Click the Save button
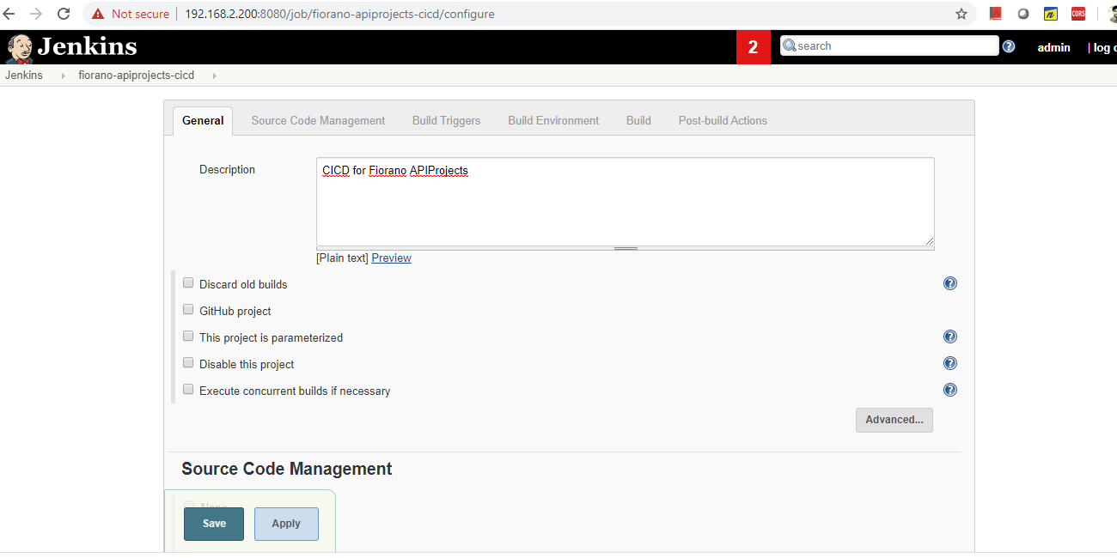Image resolution: width=1117 pixels, height=558 pixels. [x=214, y=524]
